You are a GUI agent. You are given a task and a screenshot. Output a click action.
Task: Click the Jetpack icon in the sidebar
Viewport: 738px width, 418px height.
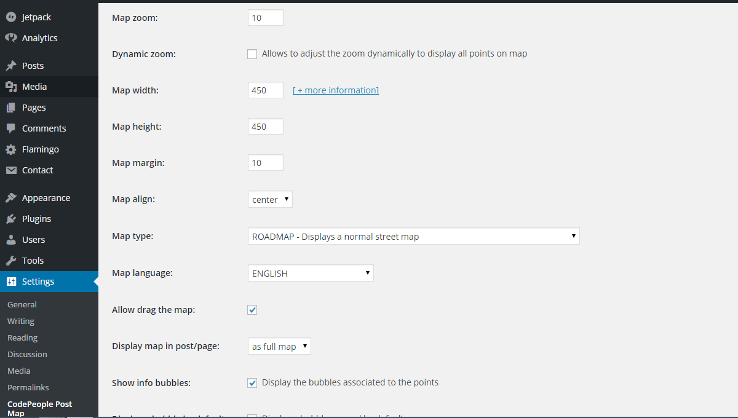coord(11,17)
